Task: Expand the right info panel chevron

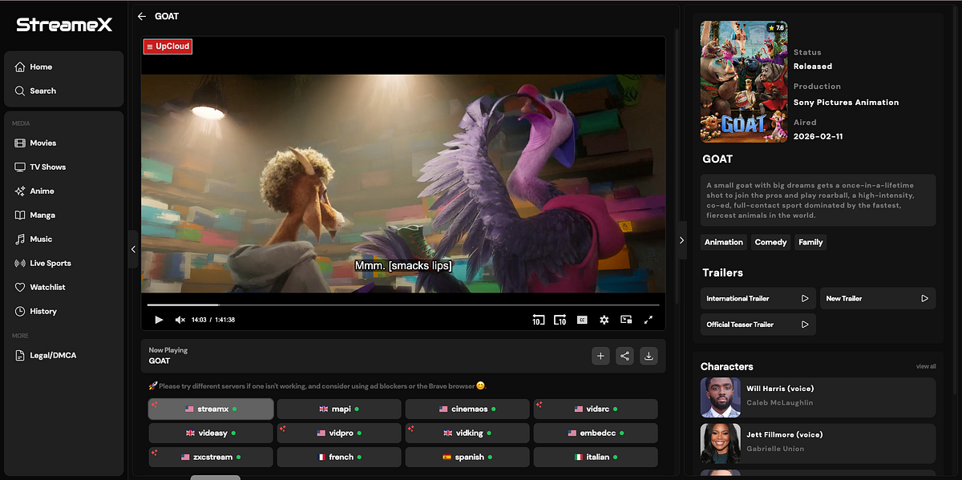Action: pyautogui.click(x=681, y=240)
